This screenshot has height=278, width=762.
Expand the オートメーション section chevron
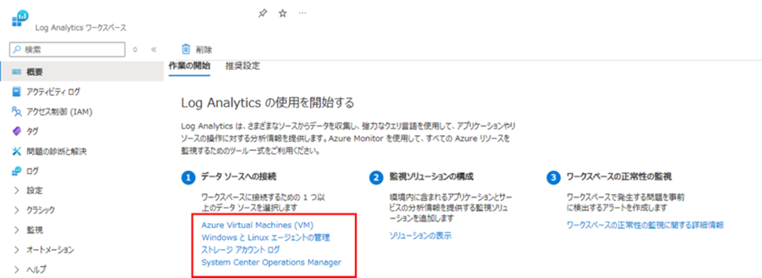pyautogui.click(x=17, y=250)
